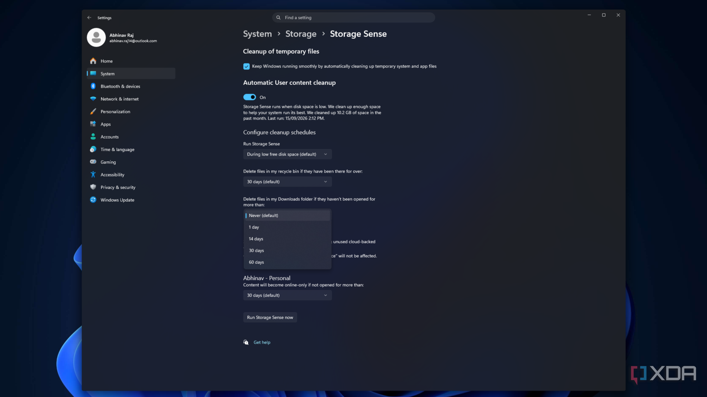Click the Get help headset icon

tap(246, 342)
